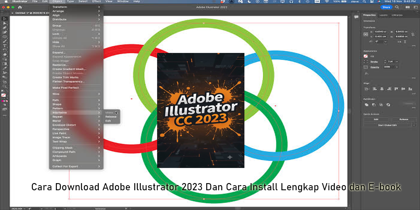The height and width of the screenshot is (210, 420).
Task: Click the Pathfinder Exclude icon
Action: click(388, 105)
